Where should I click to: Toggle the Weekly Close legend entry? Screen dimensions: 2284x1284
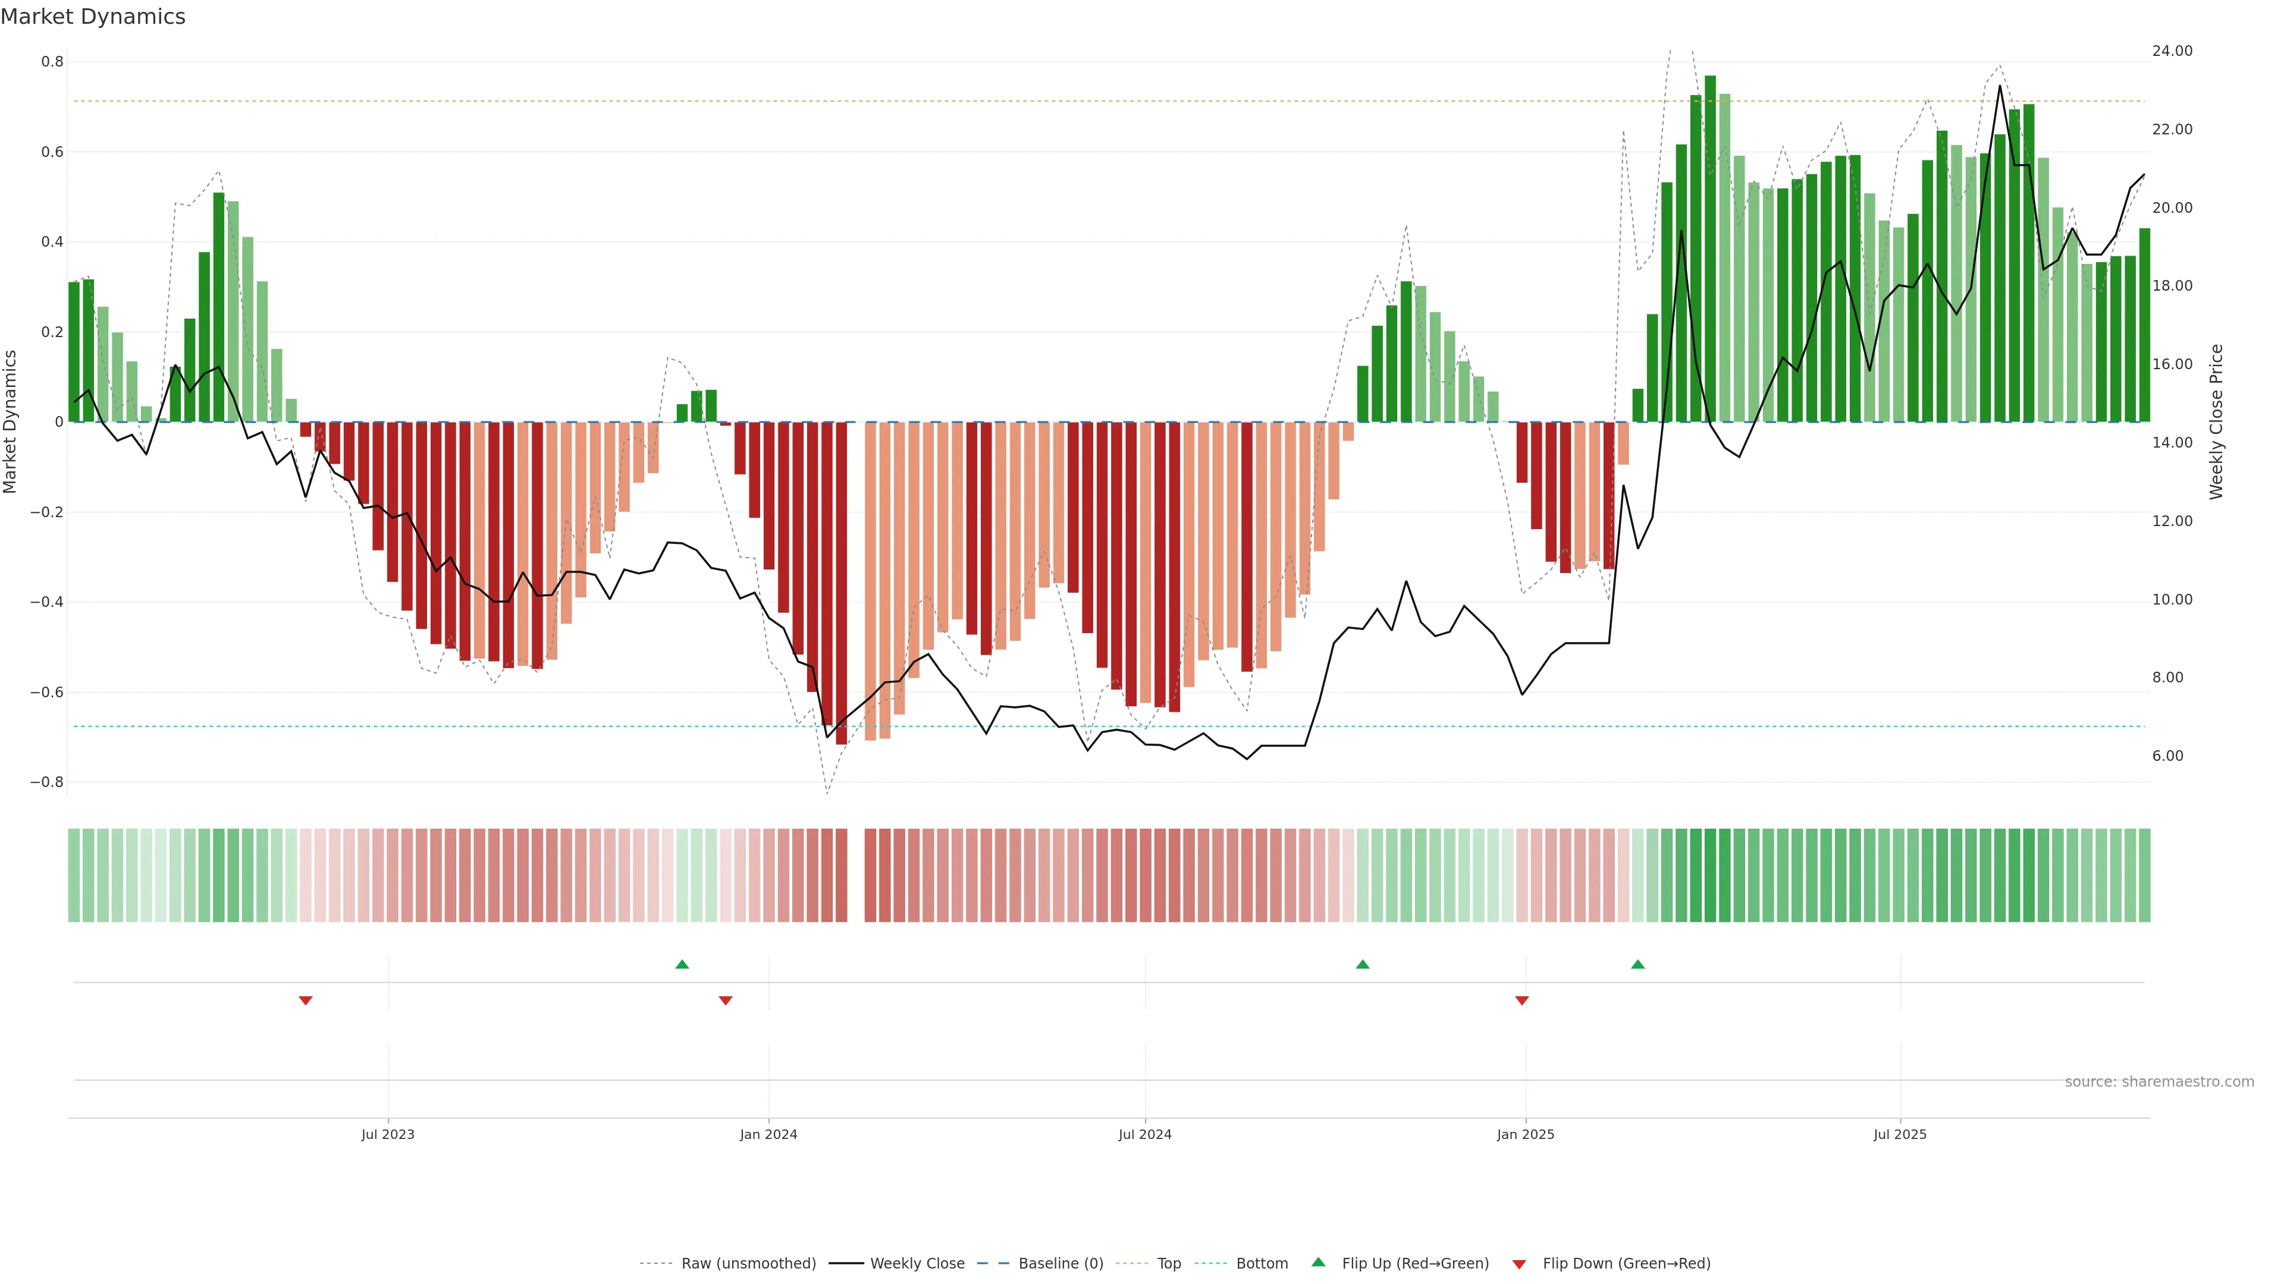[917, 1264]
